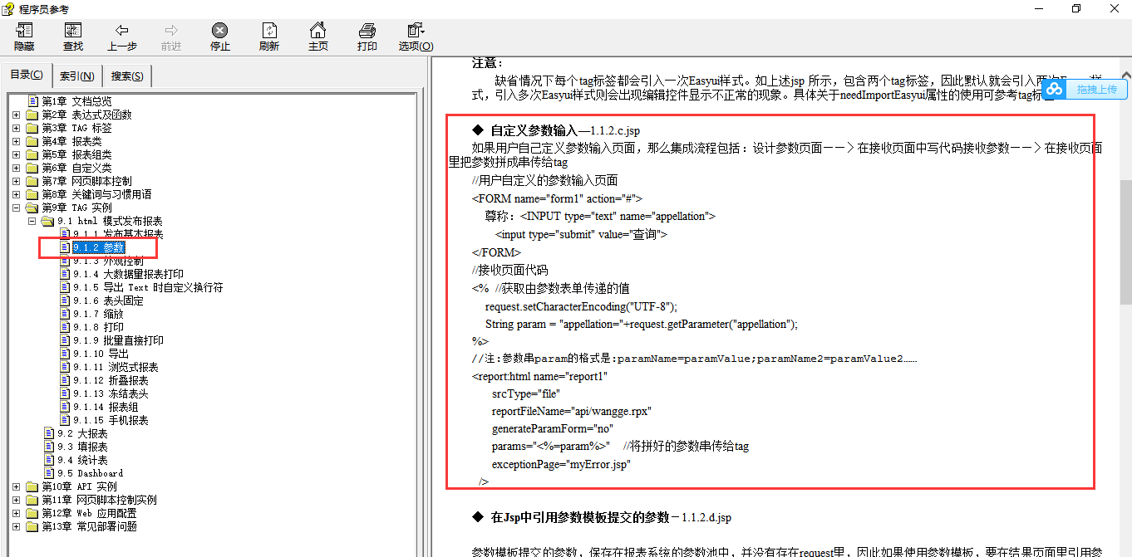Open 9.3 填报表 topic
The width and height of the screenshot is (1132, 557).
tap(82, 447)
